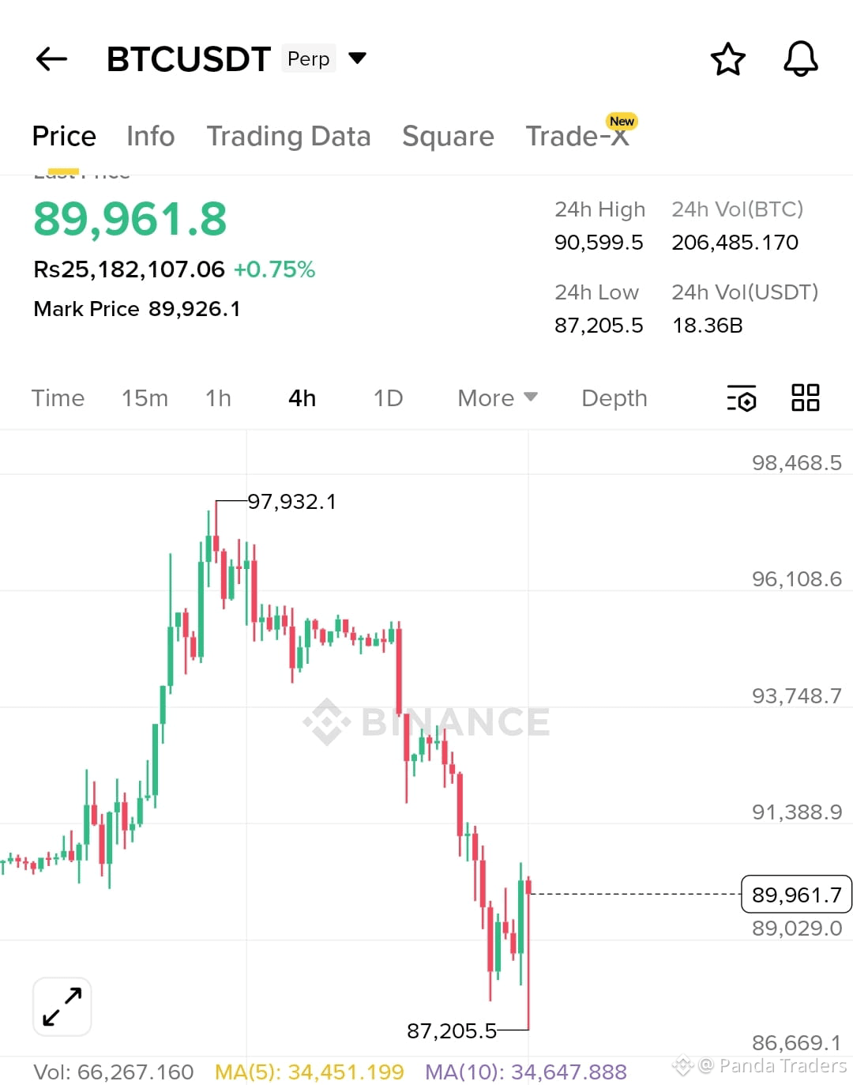
Task: Click the Panda Traders diamond icon
Action: pos(681,1066)
